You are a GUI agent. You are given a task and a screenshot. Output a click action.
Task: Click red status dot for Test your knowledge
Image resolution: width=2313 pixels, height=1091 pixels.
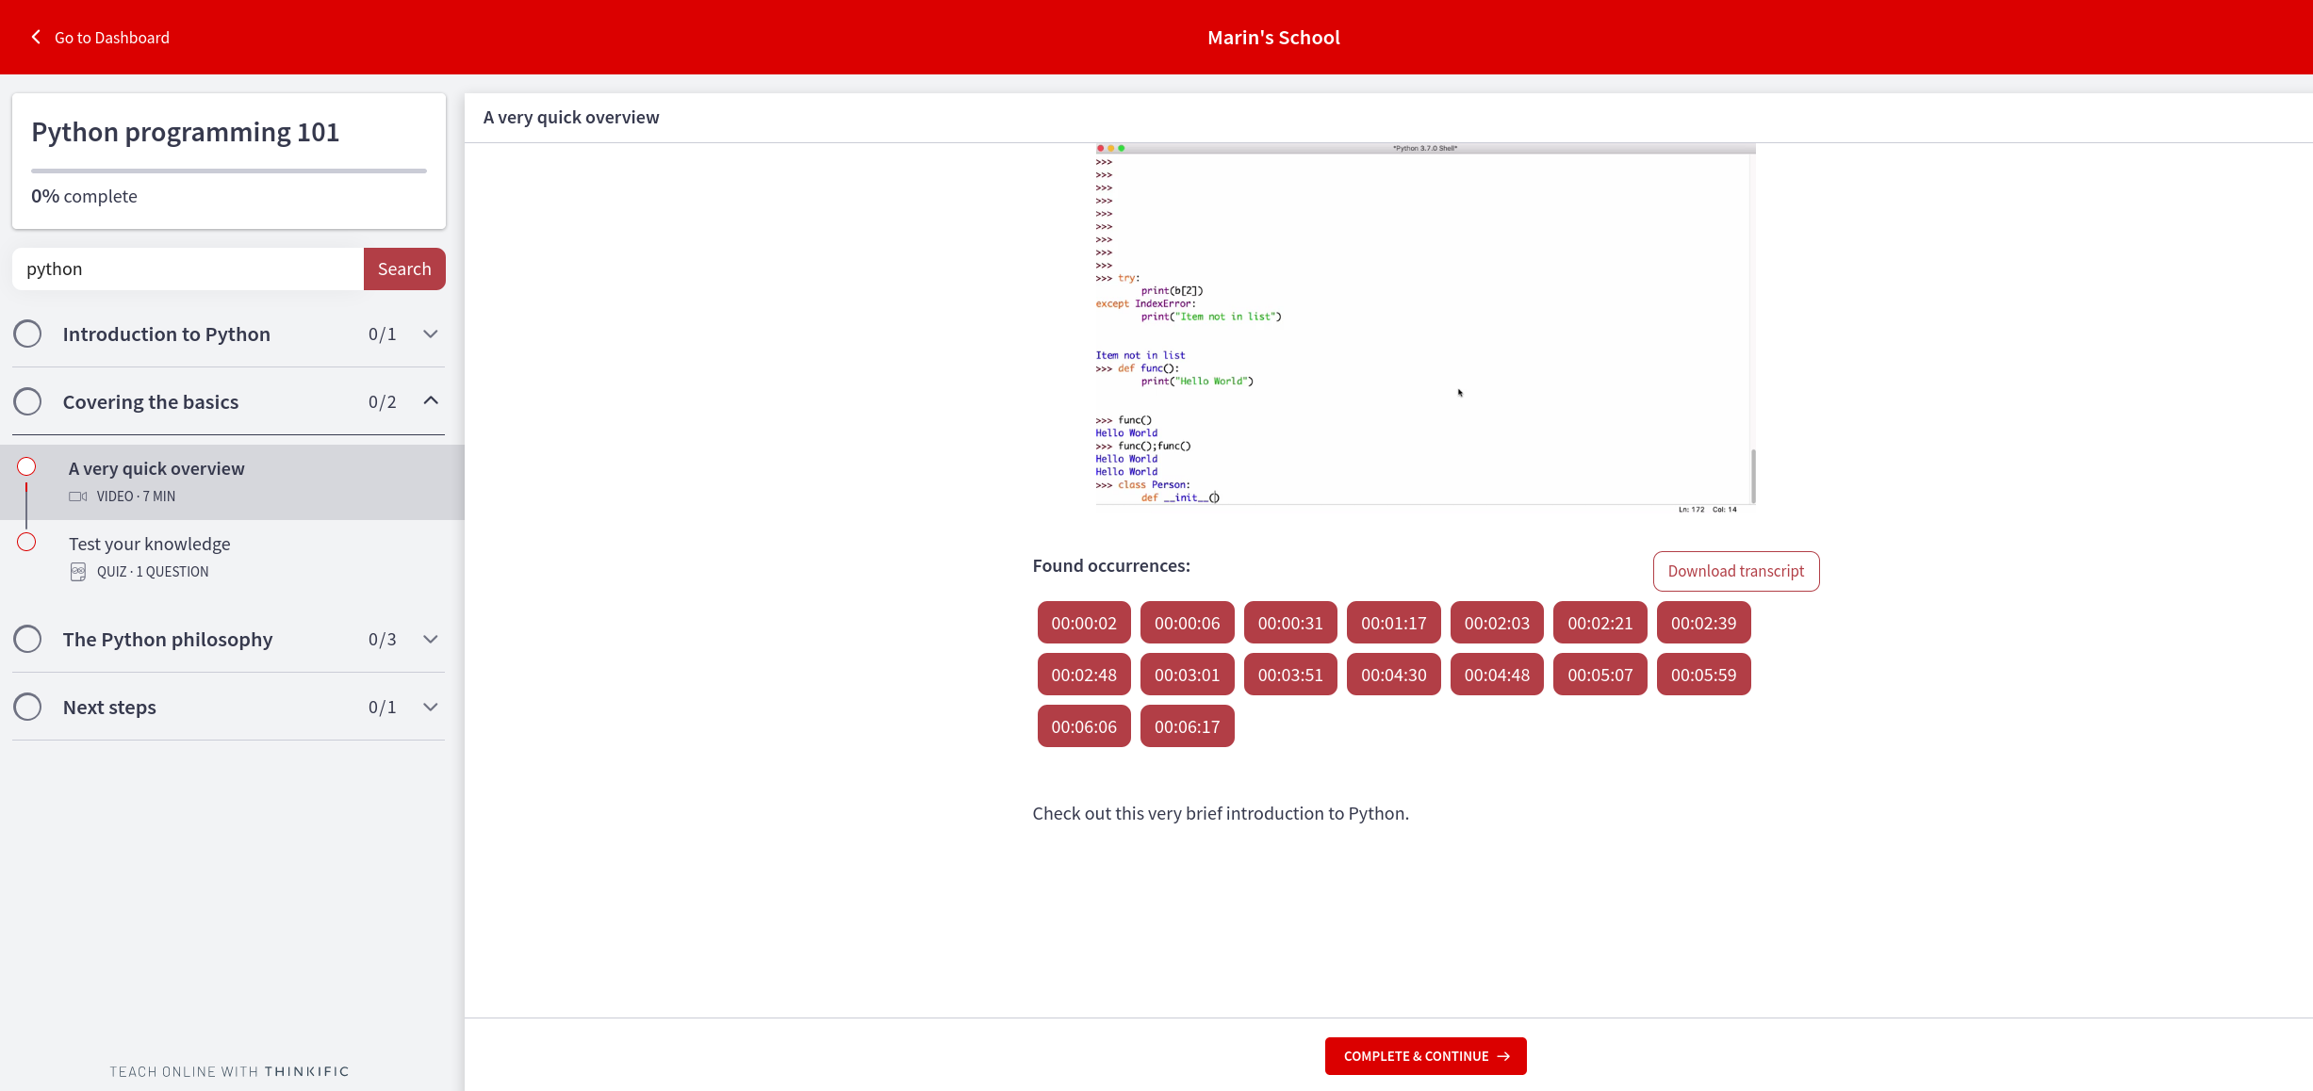click(x=26, y=543)
